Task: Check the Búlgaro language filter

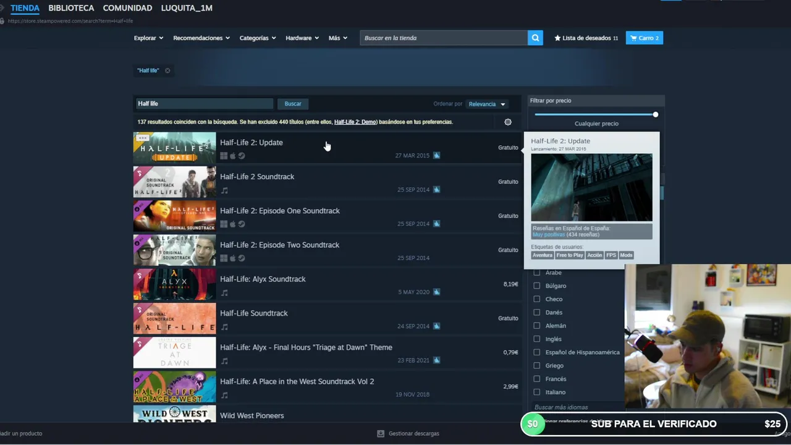Action: (x=536, y=286)
